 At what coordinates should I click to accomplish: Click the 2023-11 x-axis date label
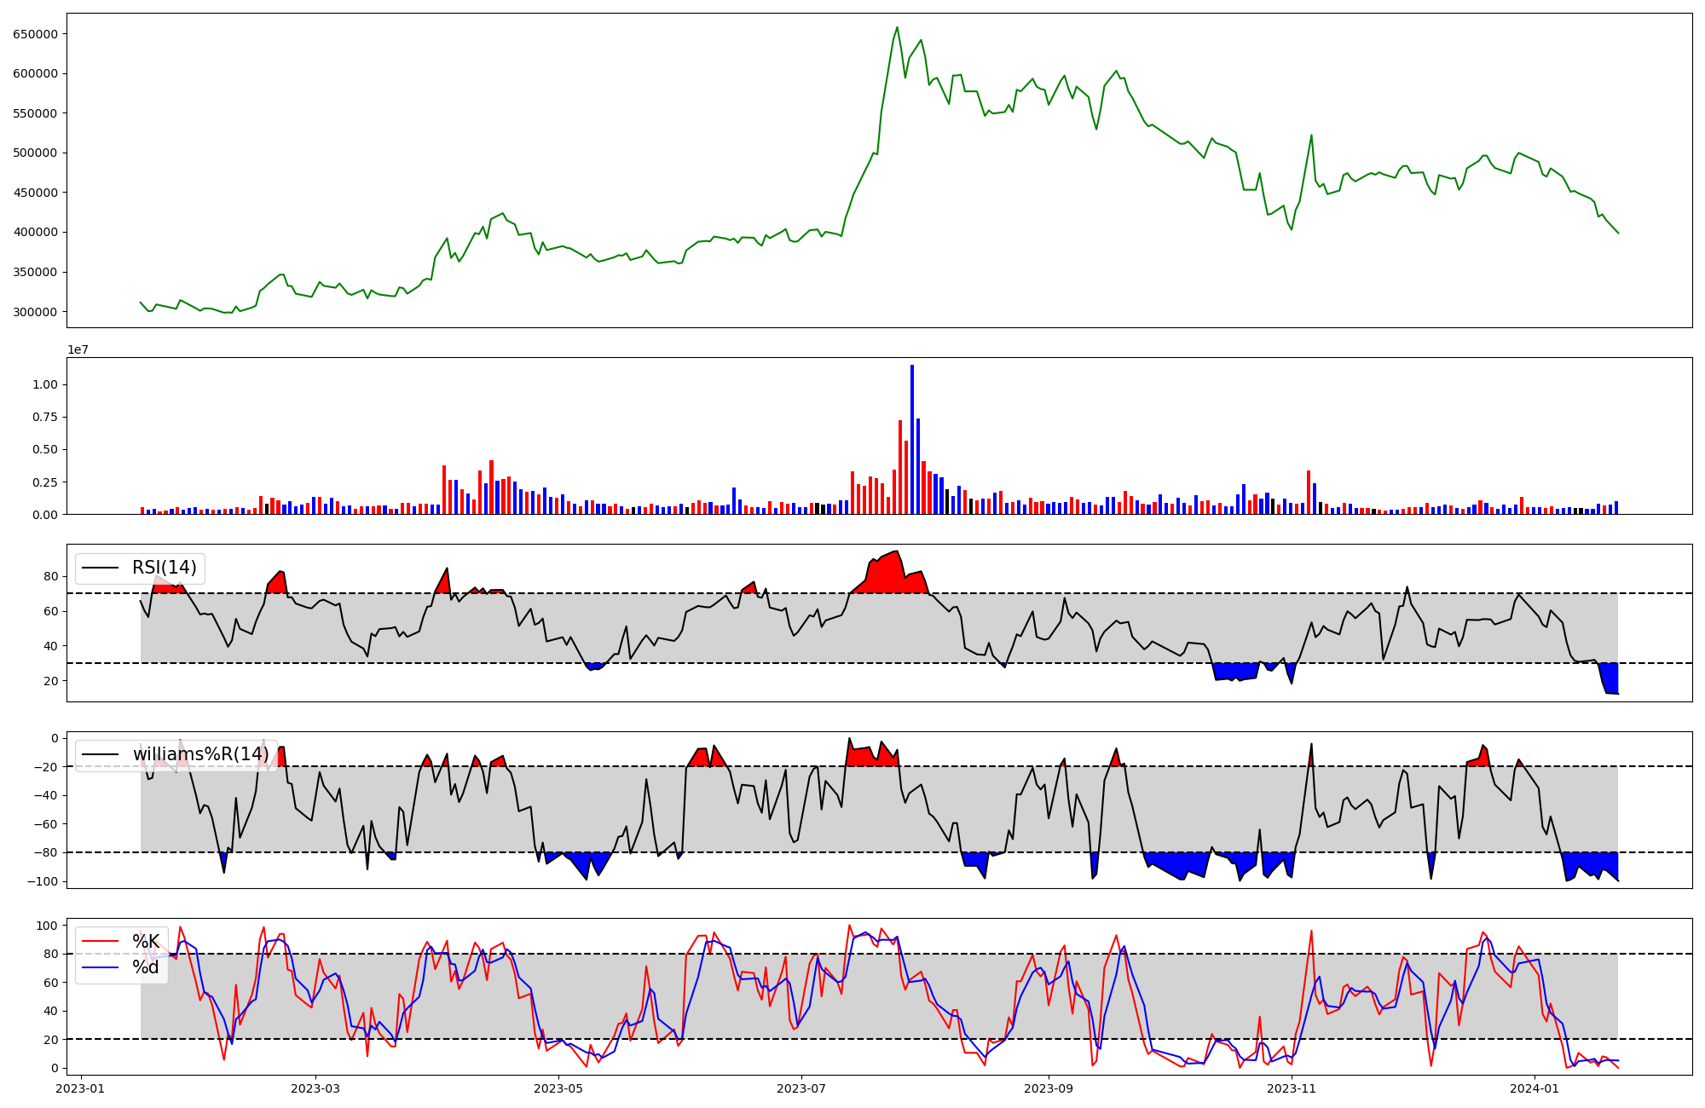coord(1292,1088)
